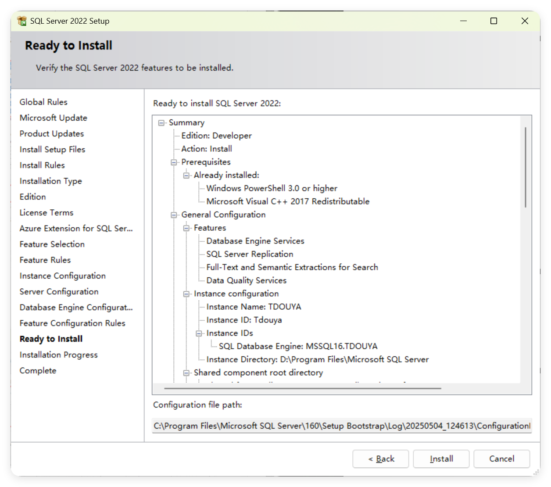Image resolution: width=551 pixels, height=487 pixels.
Task: Click the vertical scrollbar of summary tree
Action: click(x=526, y=167)
